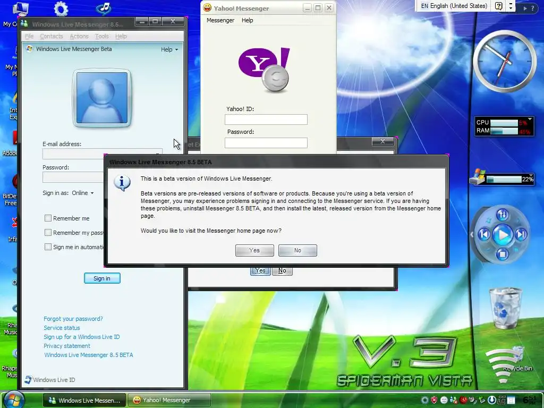
Task: Click the taskbar clock showing 6:51 PM
Action: click(x=530, y=400)
